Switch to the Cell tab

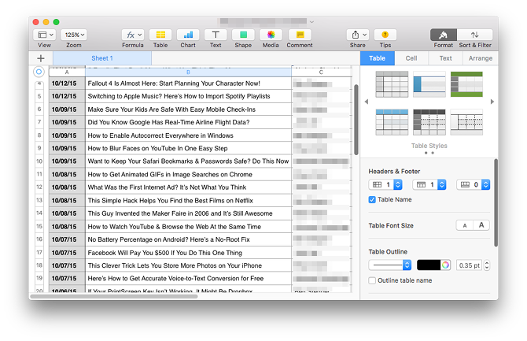[x=411, y=58]
